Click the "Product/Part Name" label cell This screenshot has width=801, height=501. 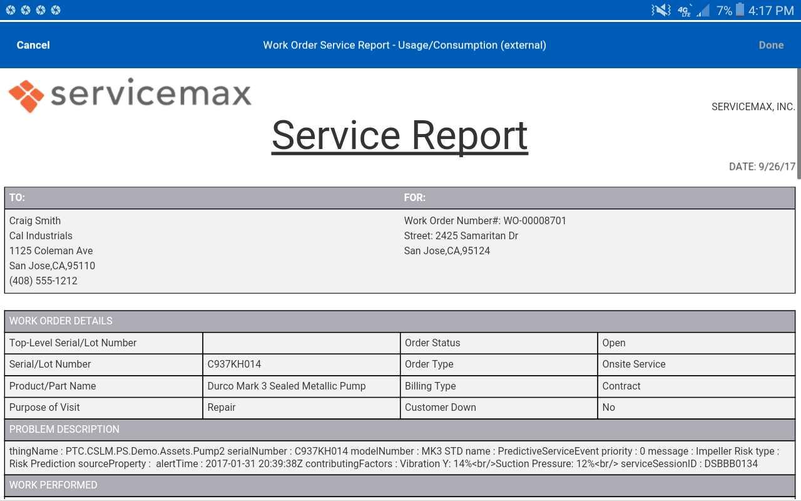(x=104, y=386)
